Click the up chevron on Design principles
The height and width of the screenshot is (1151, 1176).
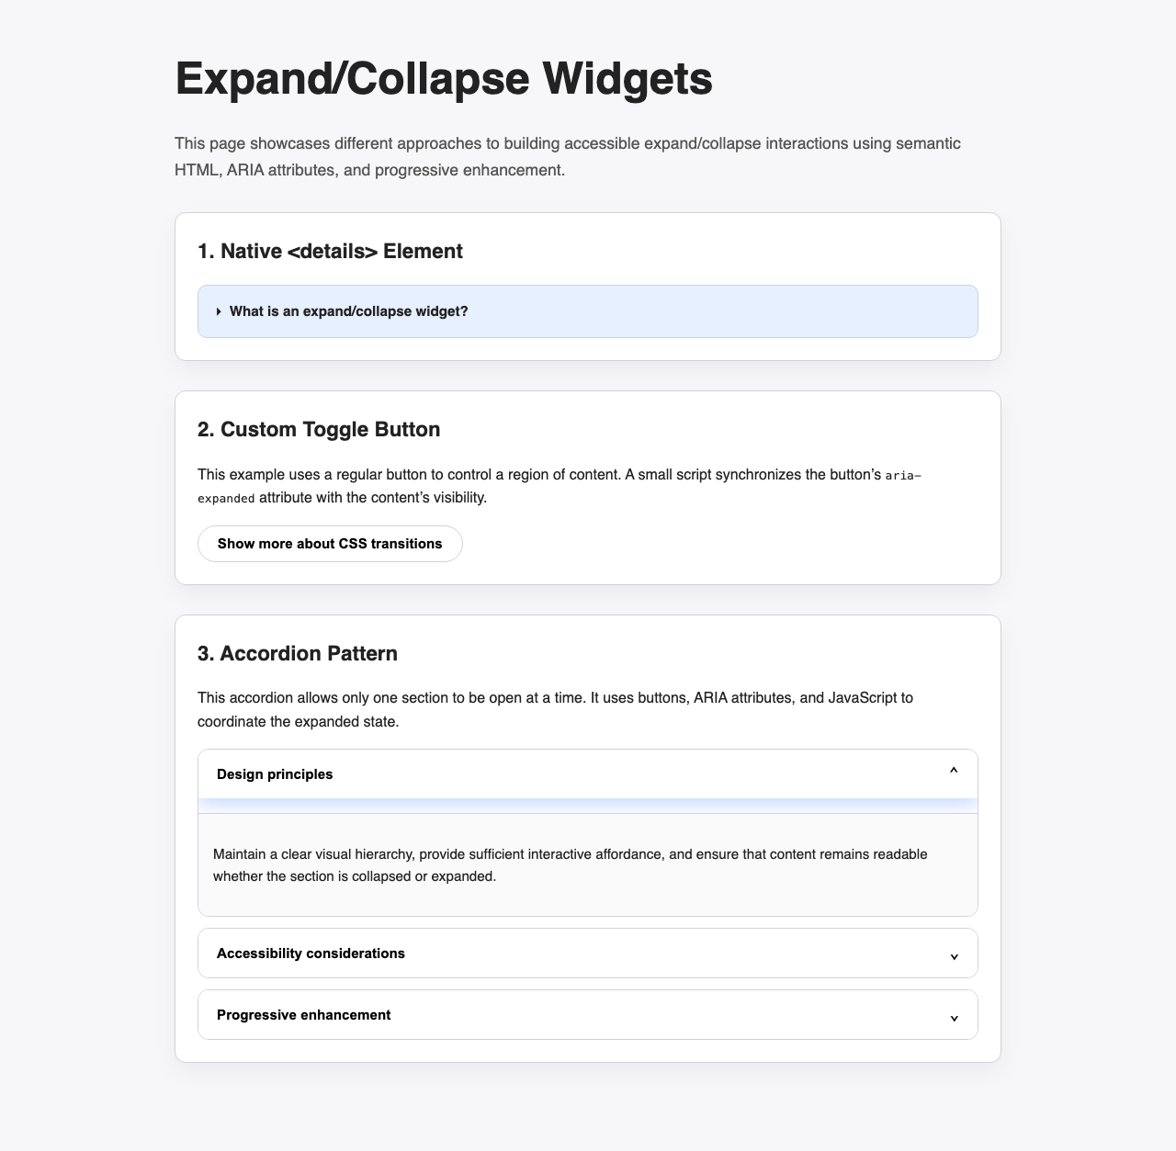[954, 773]
